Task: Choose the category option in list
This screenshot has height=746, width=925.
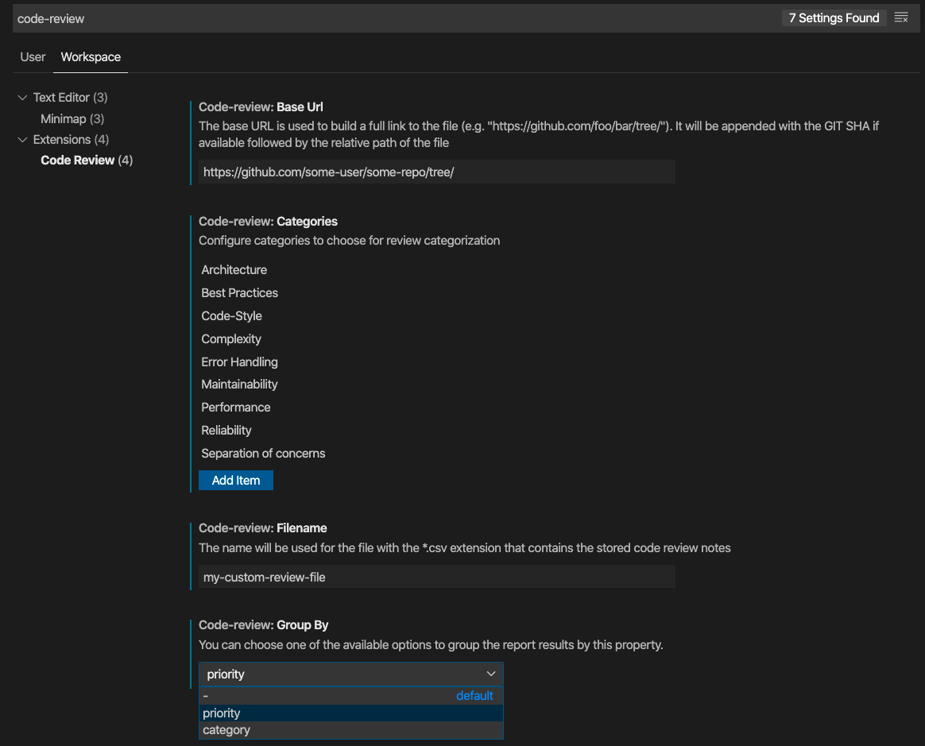Action: tap(351, 730)
